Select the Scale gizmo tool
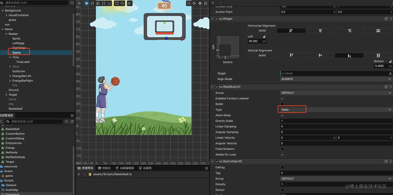The width and height of the screenshot is (393, 195). (98, 3)
